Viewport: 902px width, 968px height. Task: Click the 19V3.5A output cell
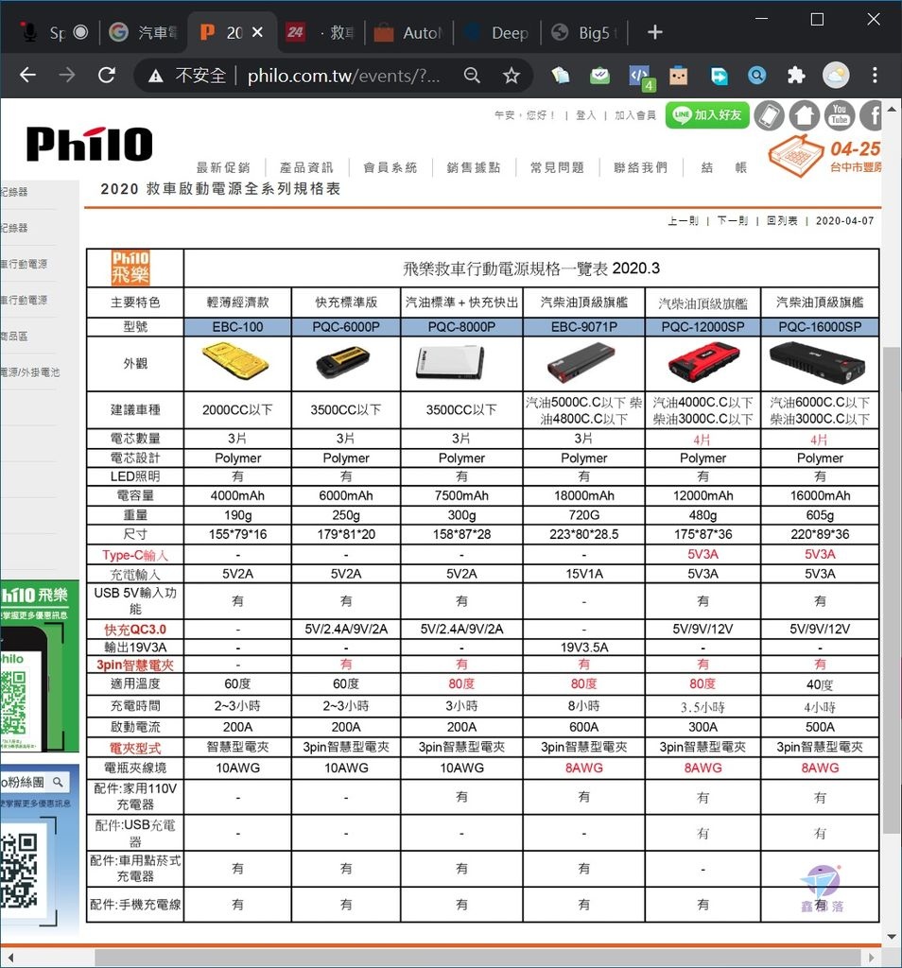584,647
